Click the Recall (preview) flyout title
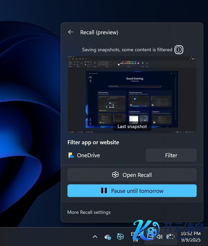208x246 pixels. click(x=99, y=32)
